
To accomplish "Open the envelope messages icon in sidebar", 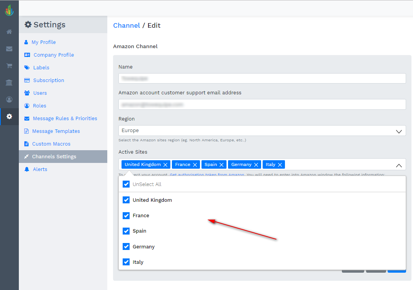I will pos(9,49).
